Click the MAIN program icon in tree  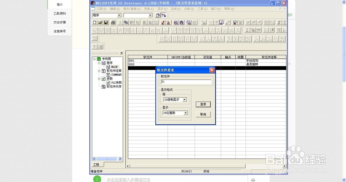point(108,67)
